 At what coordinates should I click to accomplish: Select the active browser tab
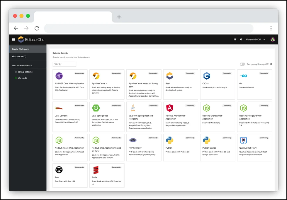pos(73,17)
